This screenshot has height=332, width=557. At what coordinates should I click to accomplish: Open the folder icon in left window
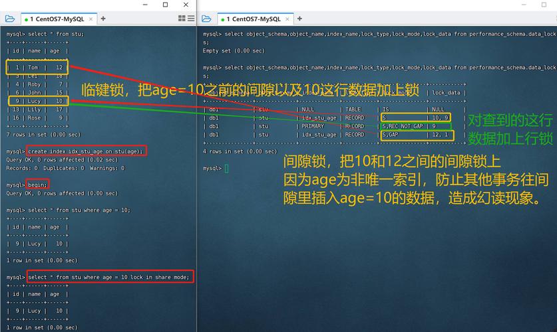click(x=10, y=19)
